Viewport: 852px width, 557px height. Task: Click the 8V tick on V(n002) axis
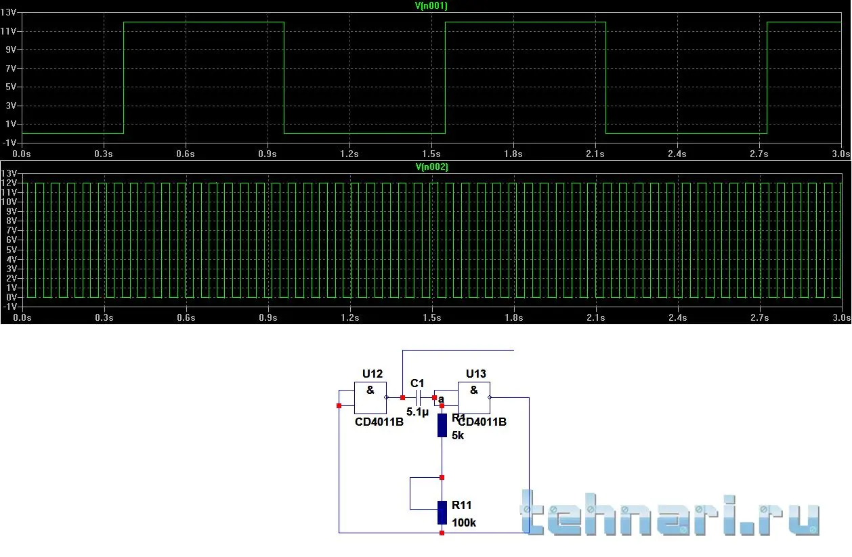pyautogui.click(x=12, y=221)
